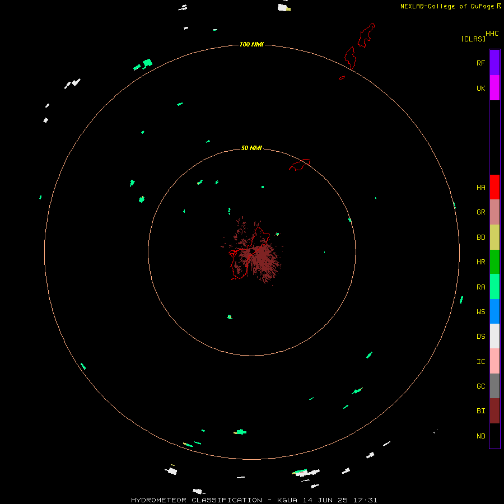Click the 100 NMI range ring label
Screen dimensions: 504x504
[251, 44]
